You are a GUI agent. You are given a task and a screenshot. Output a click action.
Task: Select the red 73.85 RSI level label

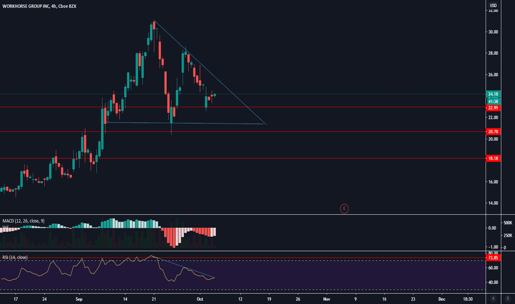coord(493,258)
